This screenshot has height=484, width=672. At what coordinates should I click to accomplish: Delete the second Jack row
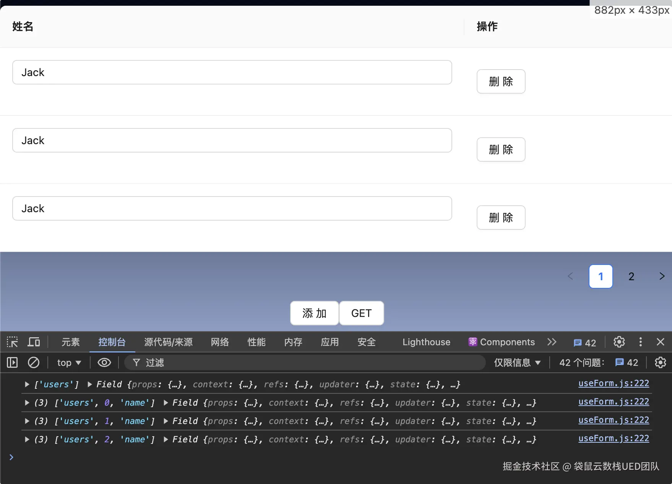click(501, 149)
